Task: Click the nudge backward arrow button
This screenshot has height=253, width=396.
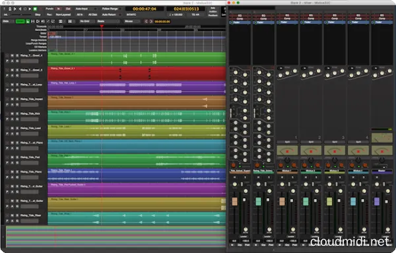Action: point(147,22)
